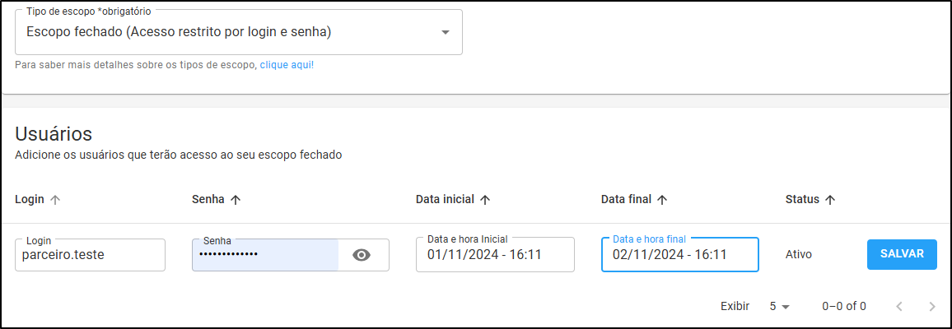Sort by Data inicial arrow icon
952x329 pixels.
point(484,200)
